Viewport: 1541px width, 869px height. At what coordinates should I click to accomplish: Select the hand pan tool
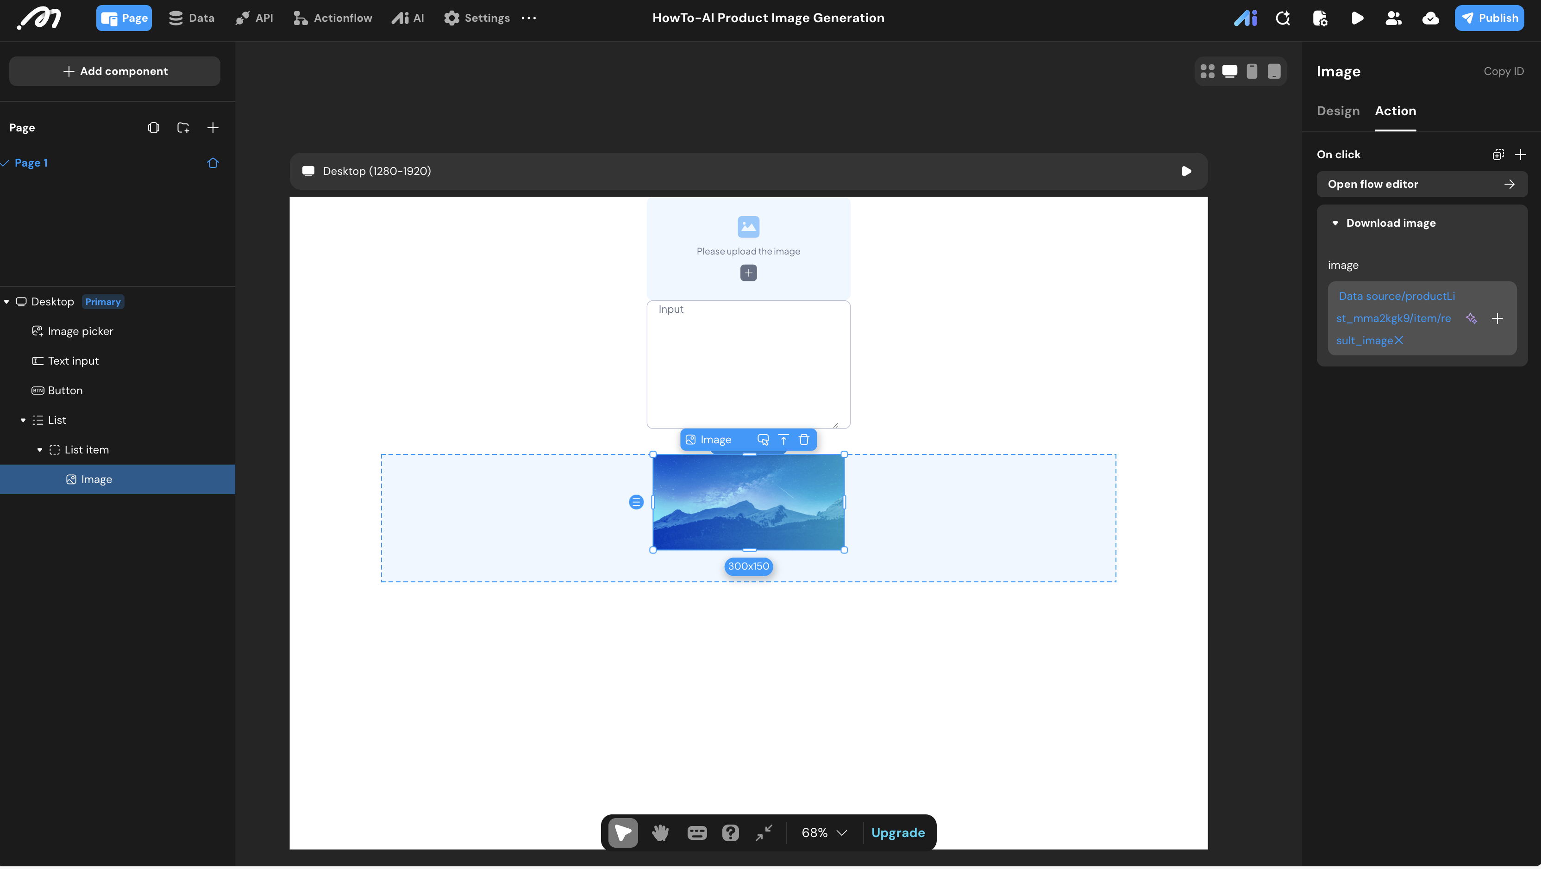point(660,832)
